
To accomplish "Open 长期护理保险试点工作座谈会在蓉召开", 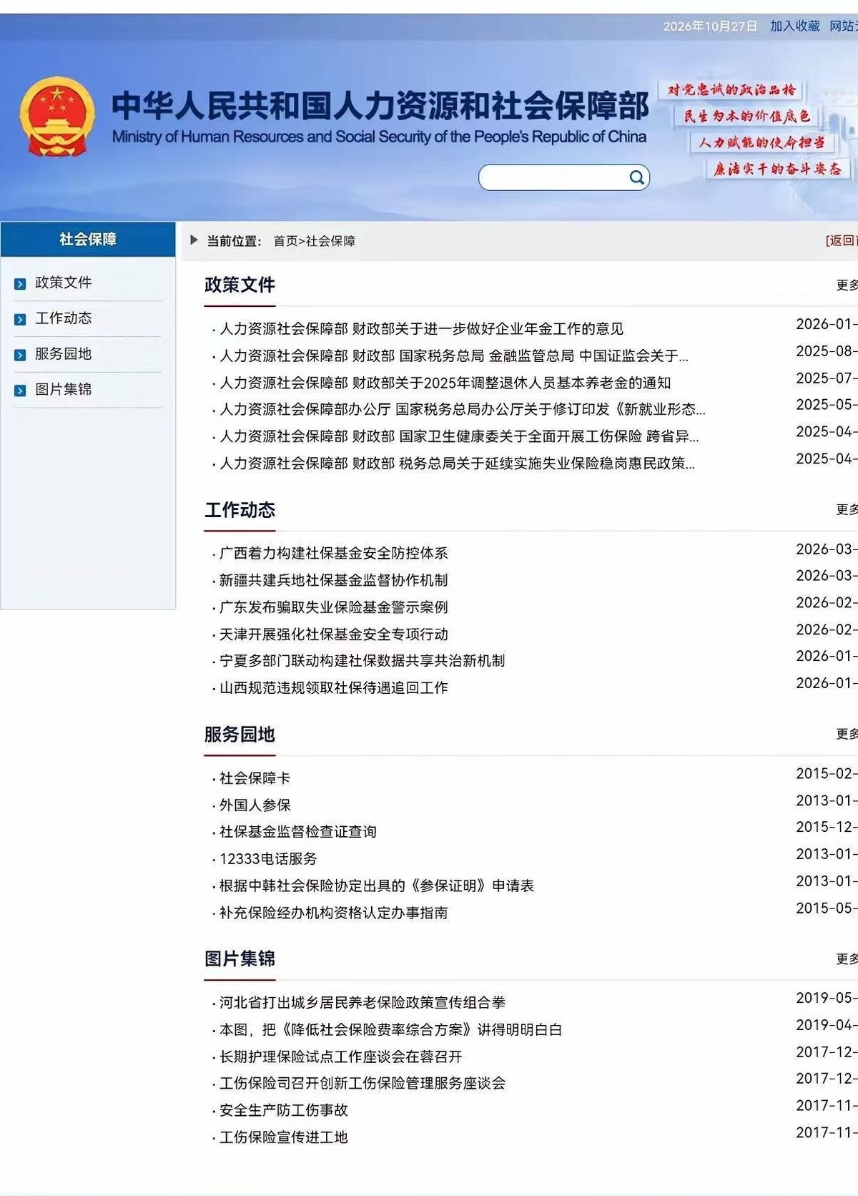I will pyautogui.click(x=340, y=1057).
